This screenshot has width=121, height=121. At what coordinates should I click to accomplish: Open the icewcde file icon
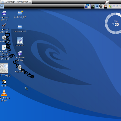click(x=20, y=40)
